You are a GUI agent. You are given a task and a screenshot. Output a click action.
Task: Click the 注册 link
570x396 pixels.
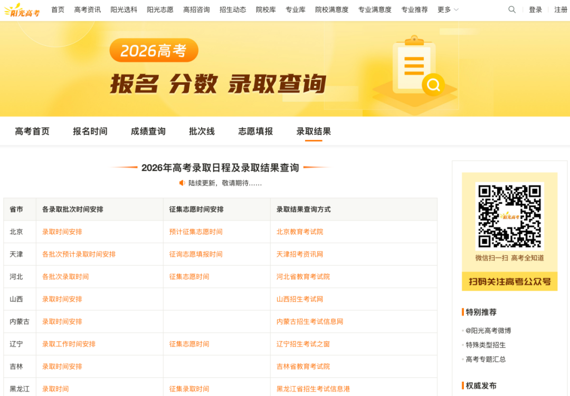click(x=560, y=10)
